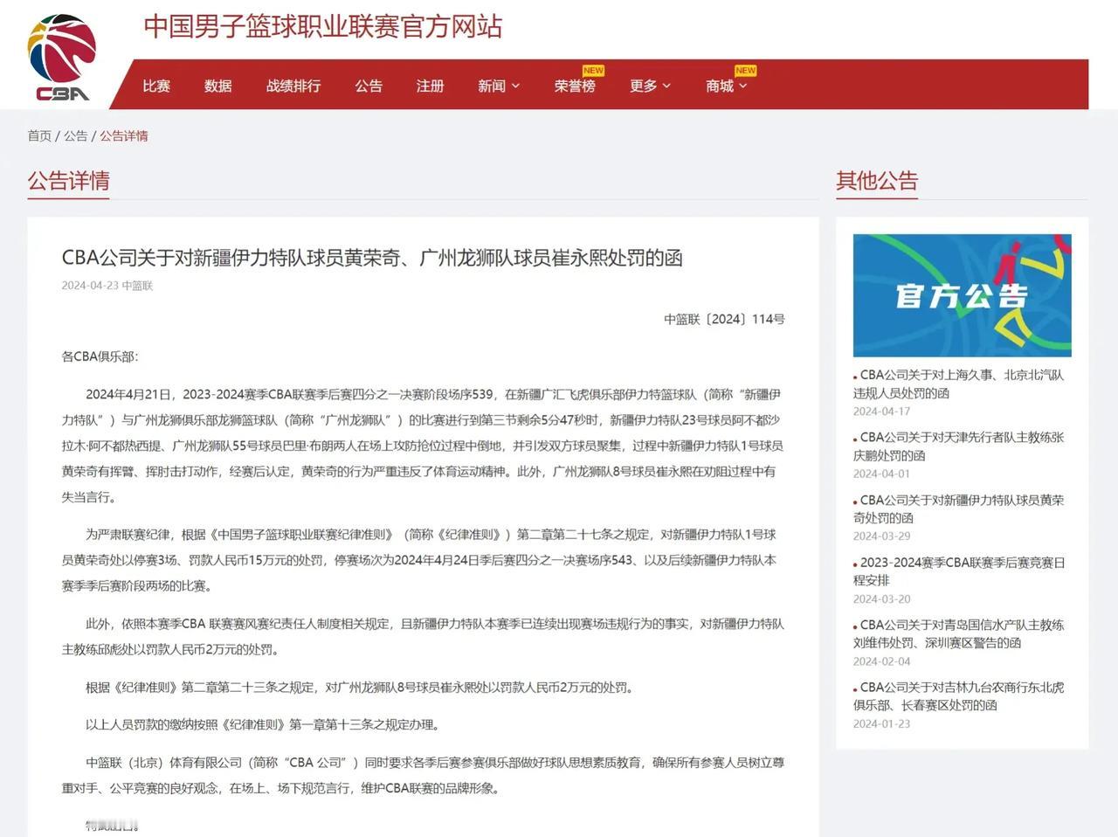
Task: Click date 2024-04-01 in sidebar
Action: click(x=881, y=474)
